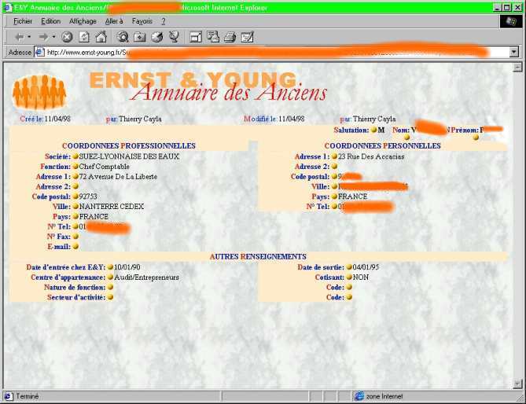This screenshot has height=404, width=526.
Task: Expand the Back history dropdown arrow
Action: click(29, 37)
